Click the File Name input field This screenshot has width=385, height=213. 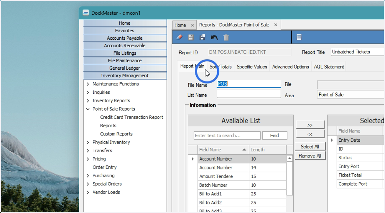click(x=249, y=84)
